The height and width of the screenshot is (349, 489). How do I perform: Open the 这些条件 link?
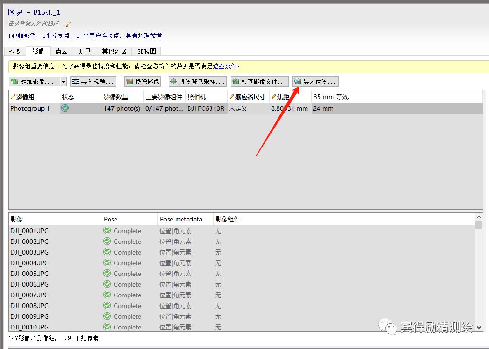225,66
